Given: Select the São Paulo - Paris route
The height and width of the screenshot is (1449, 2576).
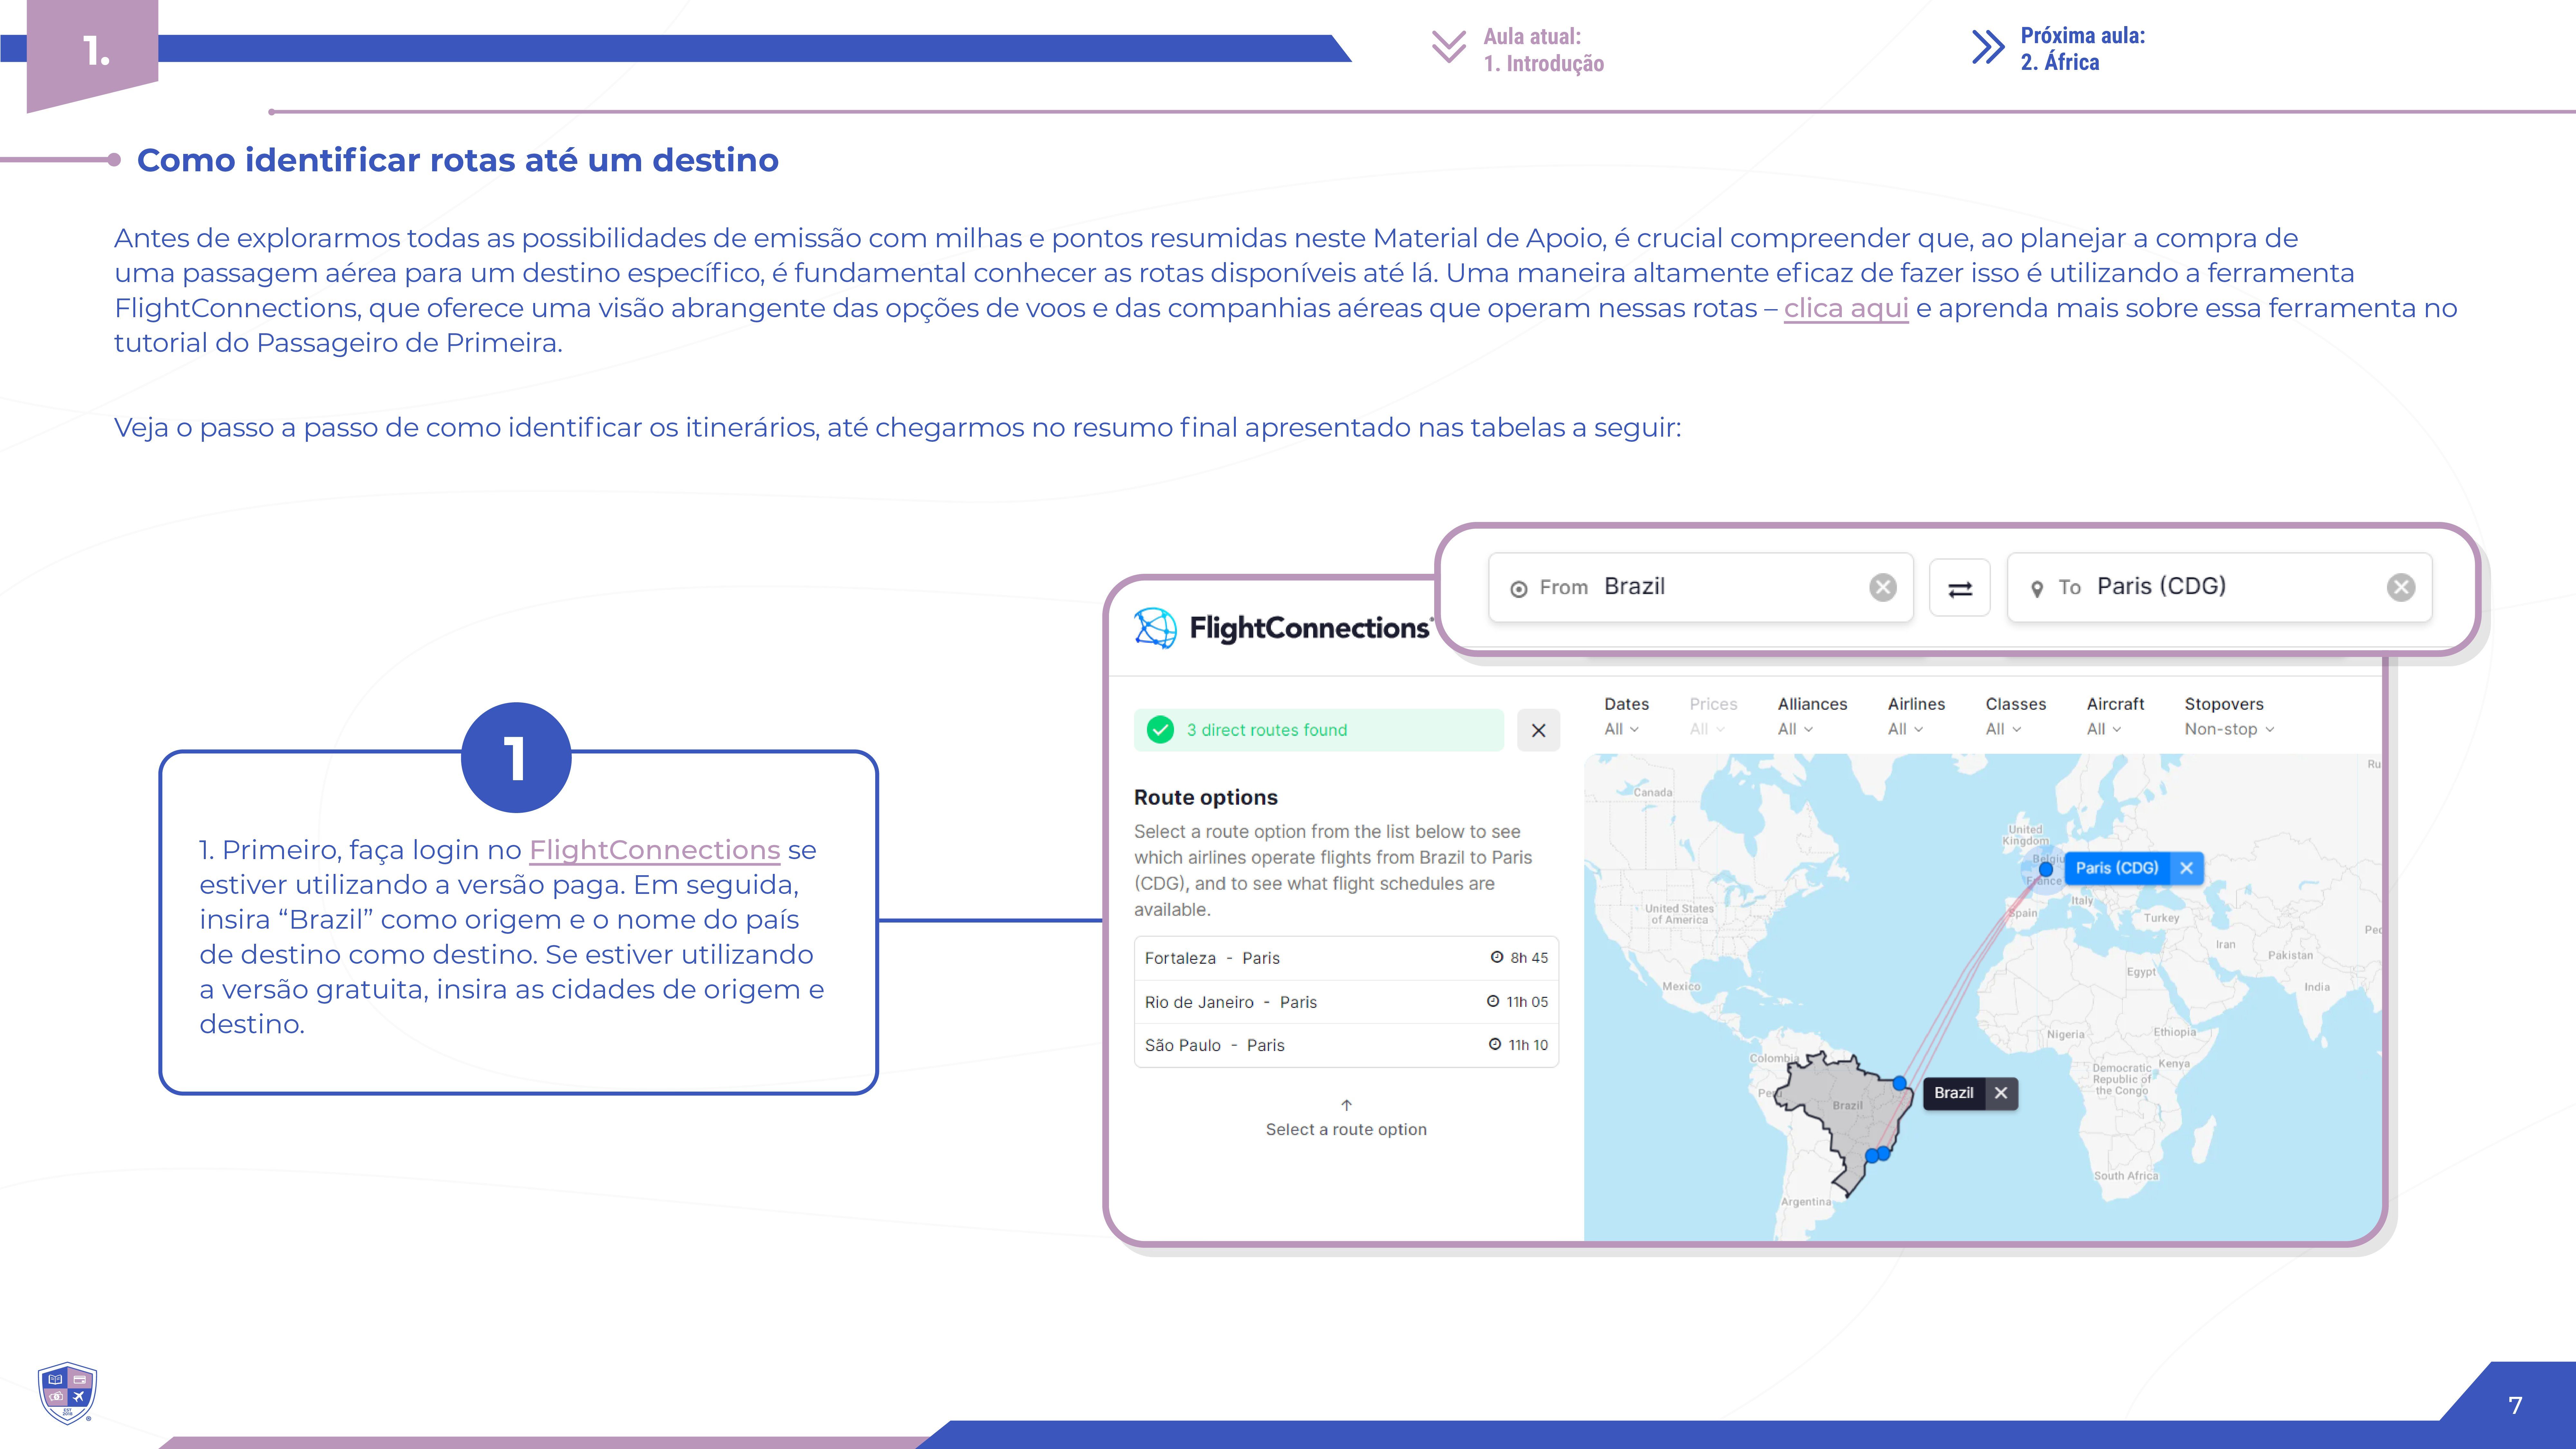Looking at the screenshot, I should 1346,1045.
